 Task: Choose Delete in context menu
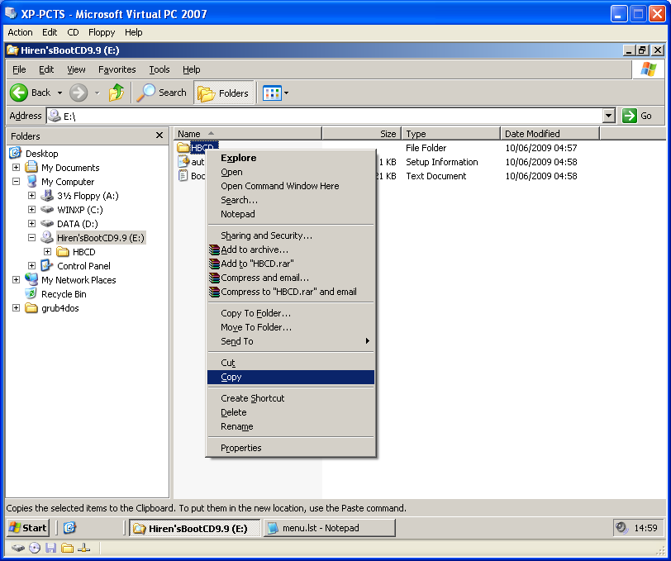click(291, 412)
